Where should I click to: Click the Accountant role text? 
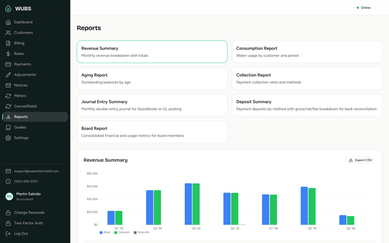[25, 199]
